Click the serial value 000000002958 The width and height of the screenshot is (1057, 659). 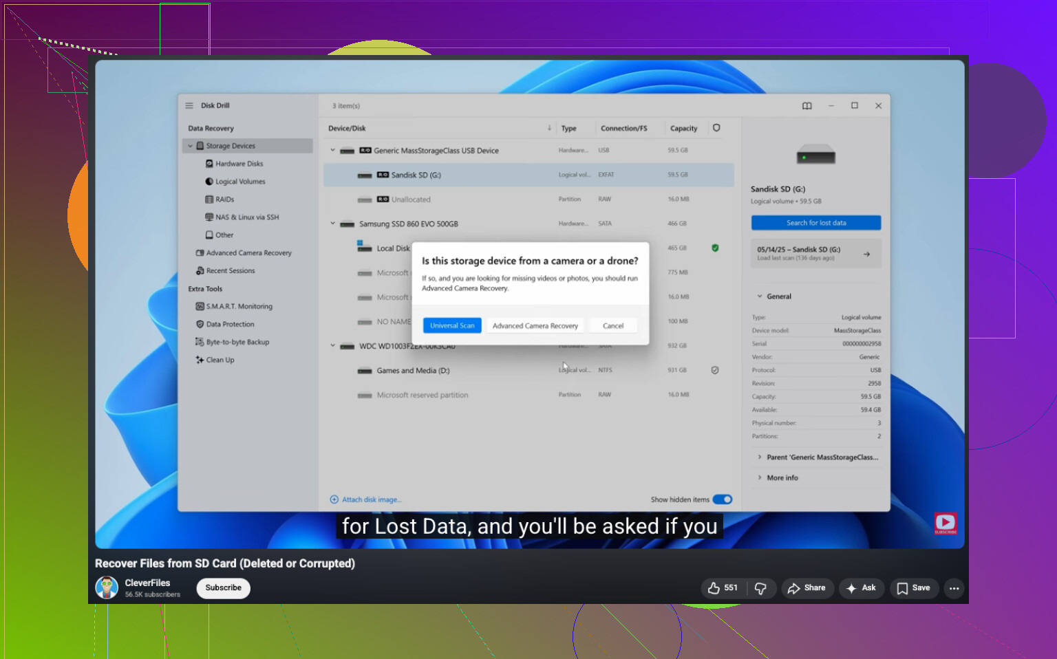[x=862, y=344]
